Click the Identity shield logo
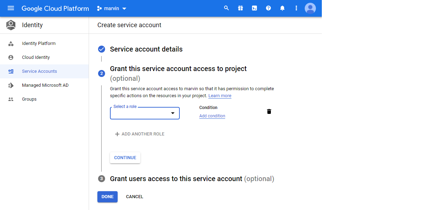444x210 pixels. coord(11,25)
